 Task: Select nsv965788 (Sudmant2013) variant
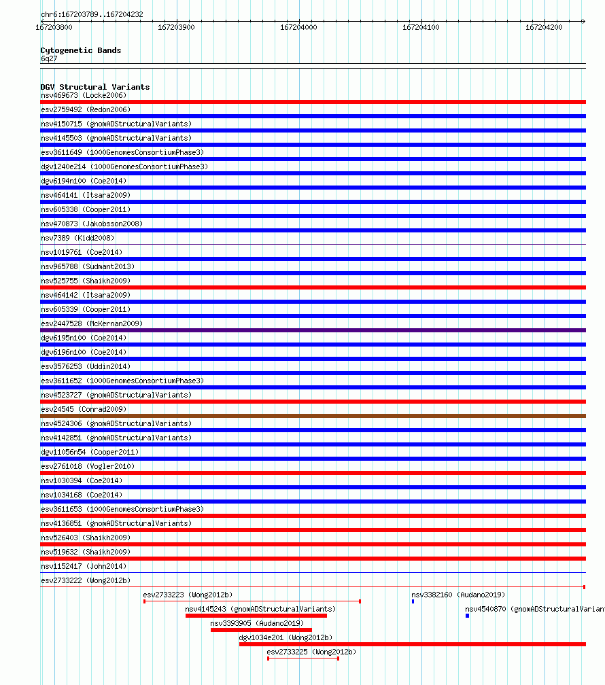[88, 266]
